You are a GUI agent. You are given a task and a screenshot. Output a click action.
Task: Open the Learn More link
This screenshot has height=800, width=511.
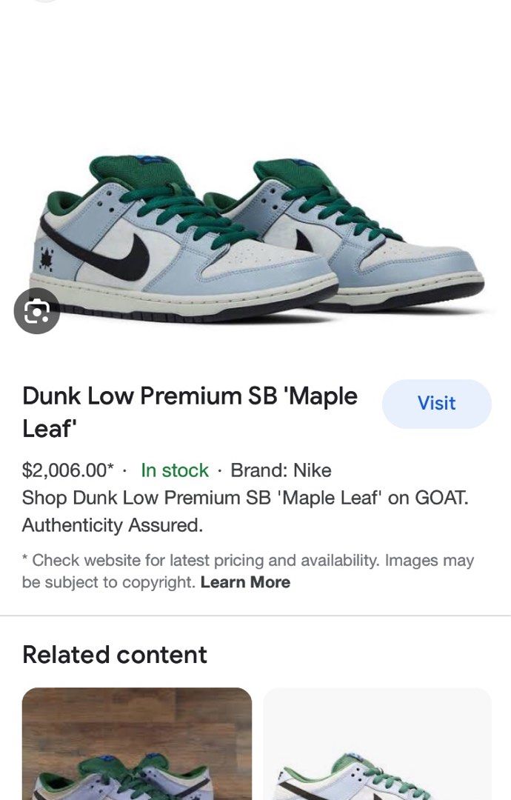tap(245, 582)
